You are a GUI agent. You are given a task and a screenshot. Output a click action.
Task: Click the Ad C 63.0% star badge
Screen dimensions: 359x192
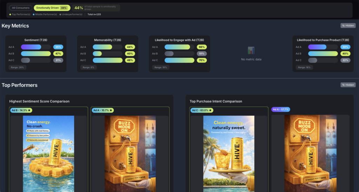[202, 110]
